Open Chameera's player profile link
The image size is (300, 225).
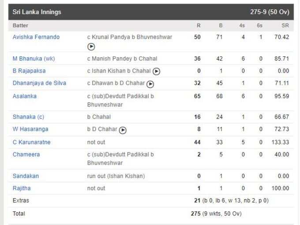click(x=26, y=155)
